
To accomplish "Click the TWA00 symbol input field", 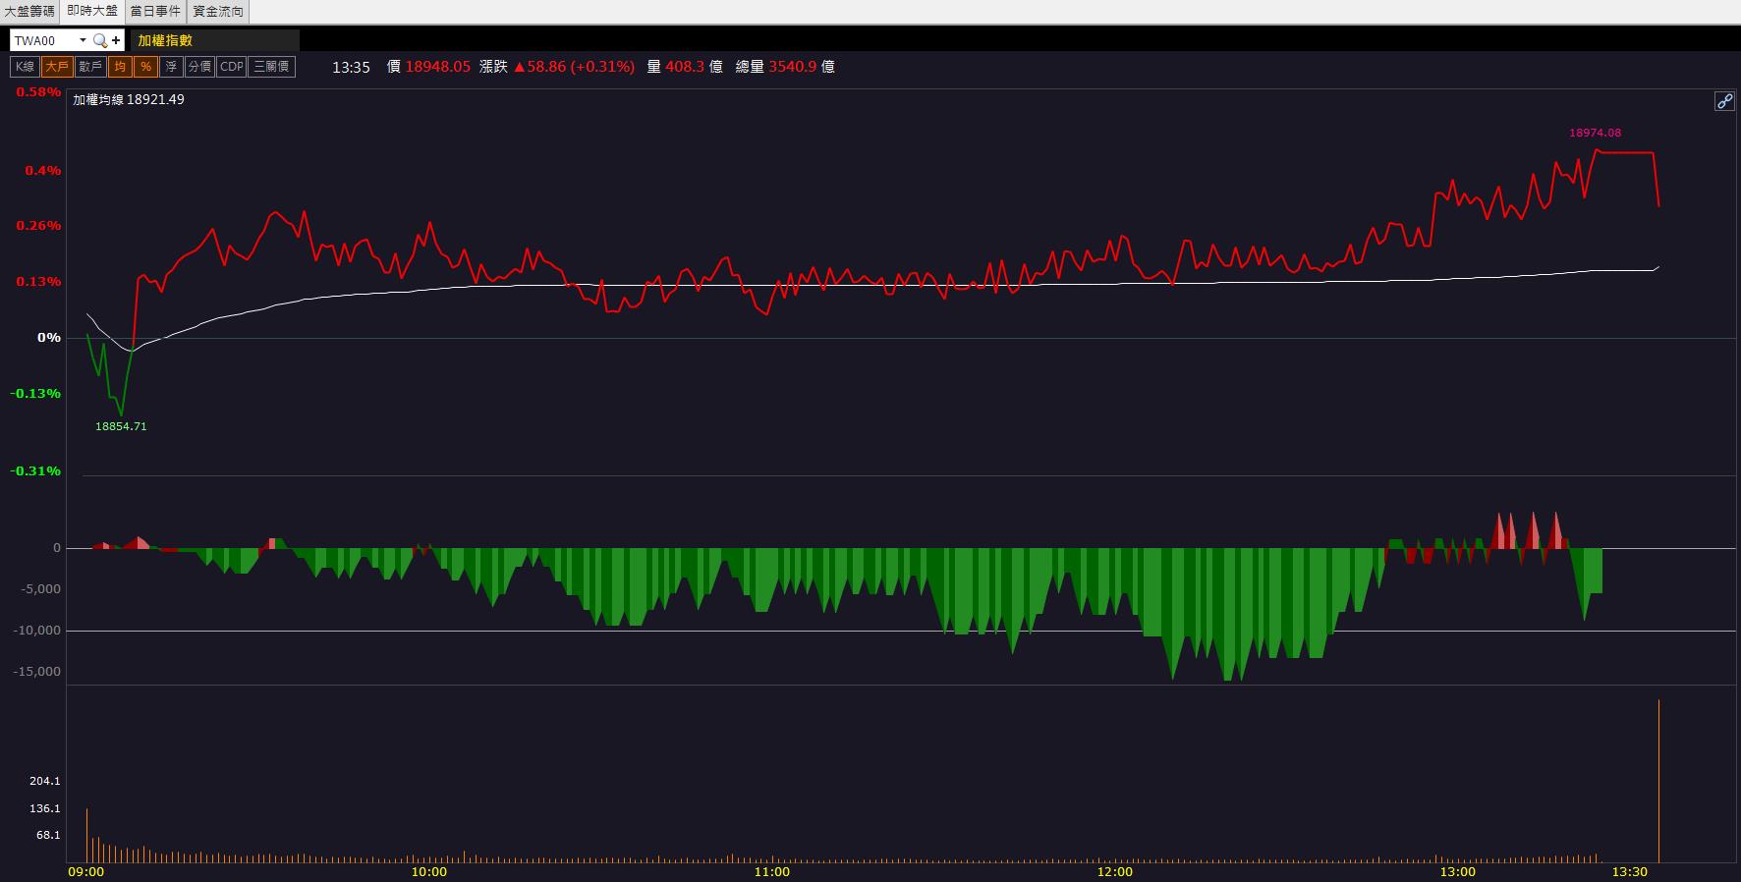I will pos(44,41).
